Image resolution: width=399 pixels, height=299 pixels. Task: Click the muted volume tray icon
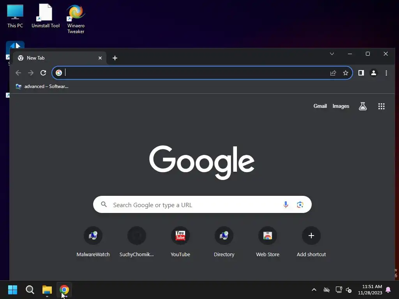click(349, 290)
